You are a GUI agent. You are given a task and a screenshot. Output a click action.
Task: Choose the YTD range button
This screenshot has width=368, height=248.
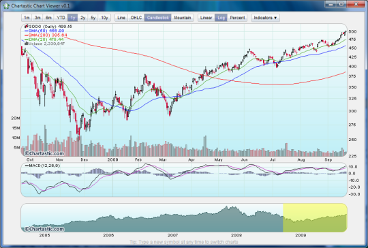click(61, 18)
